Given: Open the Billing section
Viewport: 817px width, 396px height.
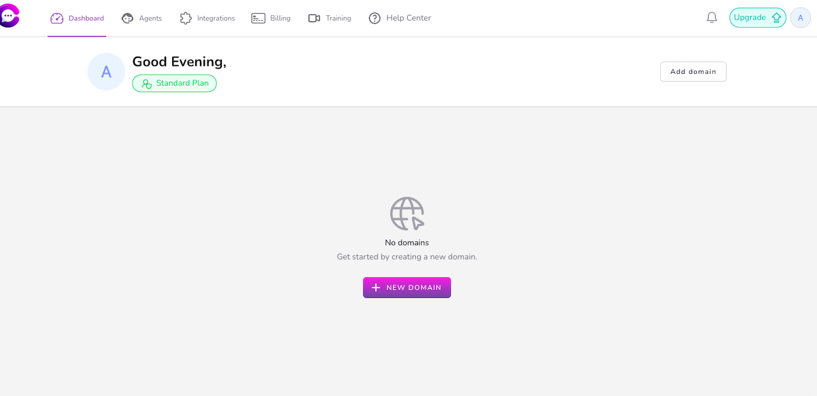Looking at the screenshot, I should pyautogui.click(x=271, y=18).
